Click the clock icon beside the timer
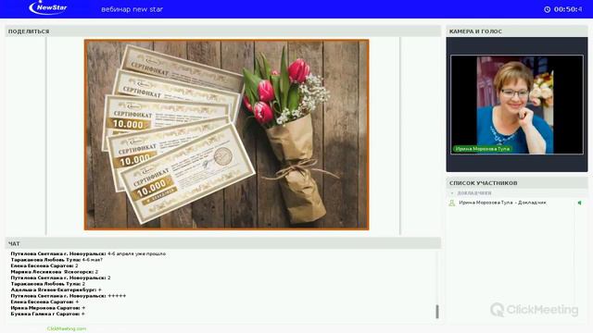 tap(548, 9)
